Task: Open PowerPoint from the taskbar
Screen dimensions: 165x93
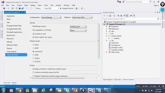Action: tap(75, 90)
